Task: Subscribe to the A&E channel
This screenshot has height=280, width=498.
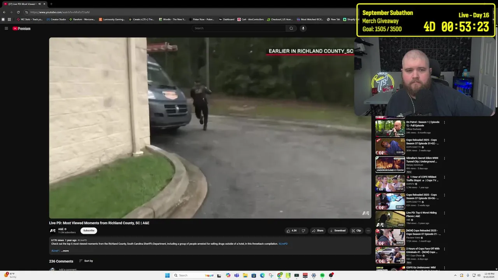Action: click(89, 231)
